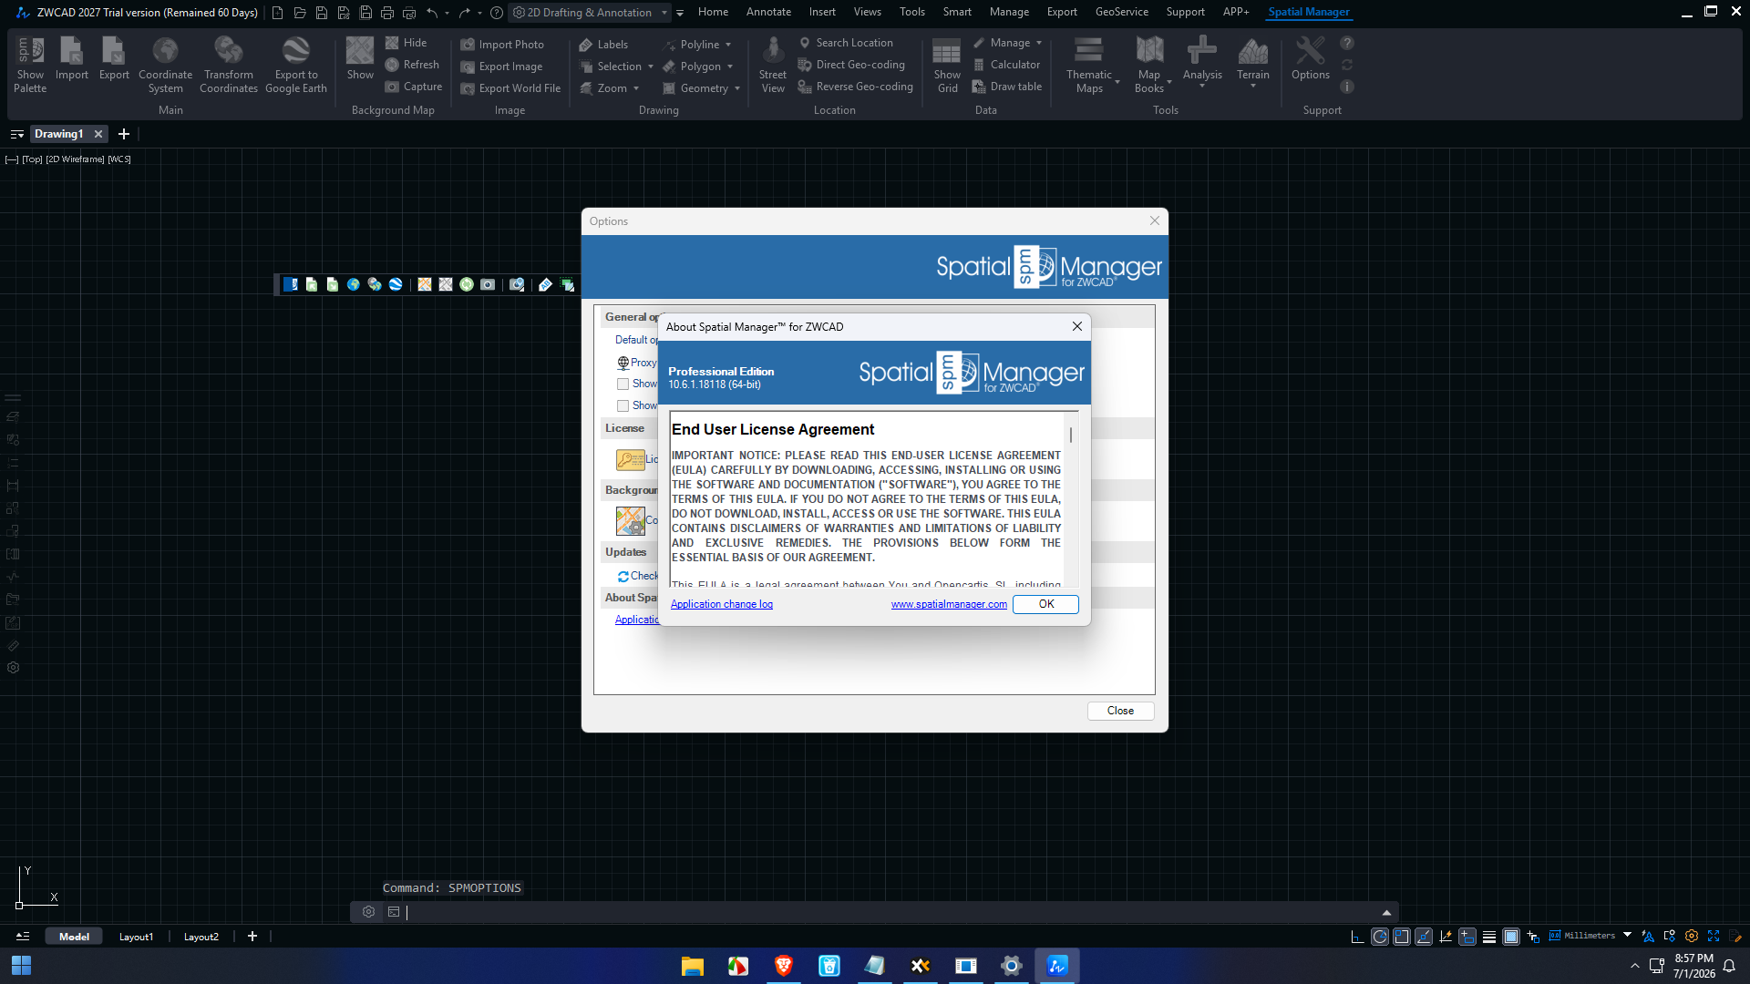The height and width of the screenshot is (984, 1750).
Task: Expand the Selection dropdown arrow
Action: [651, 67]
